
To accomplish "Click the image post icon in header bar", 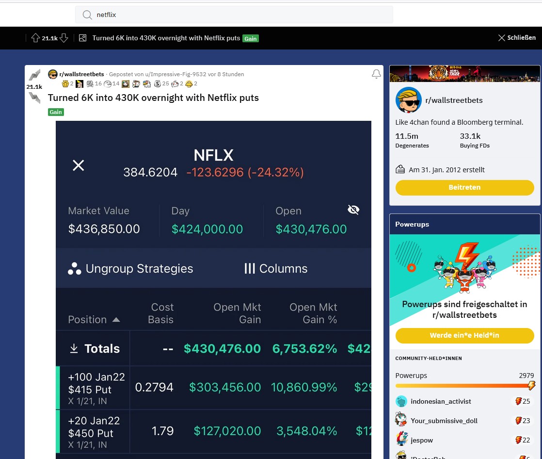I will (x=82, y=38).
